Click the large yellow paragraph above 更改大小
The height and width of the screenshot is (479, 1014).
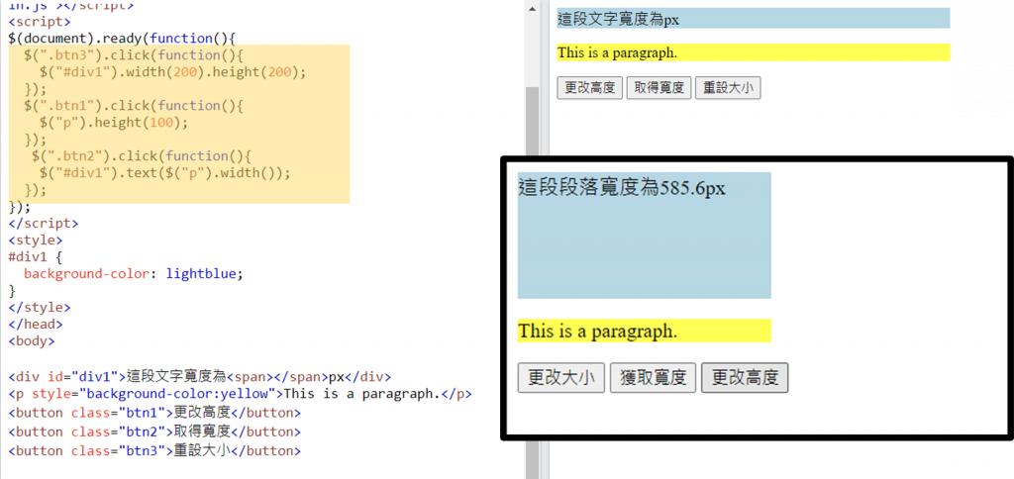click(x=644, y=331)
